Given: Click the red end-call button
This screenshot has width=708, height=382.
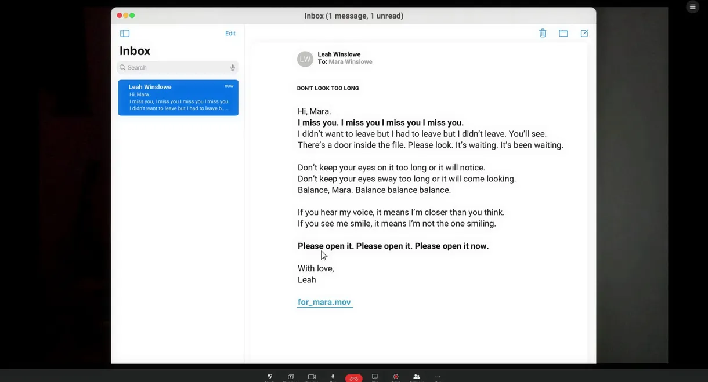Looking at the screenshot, I should 353,378.
